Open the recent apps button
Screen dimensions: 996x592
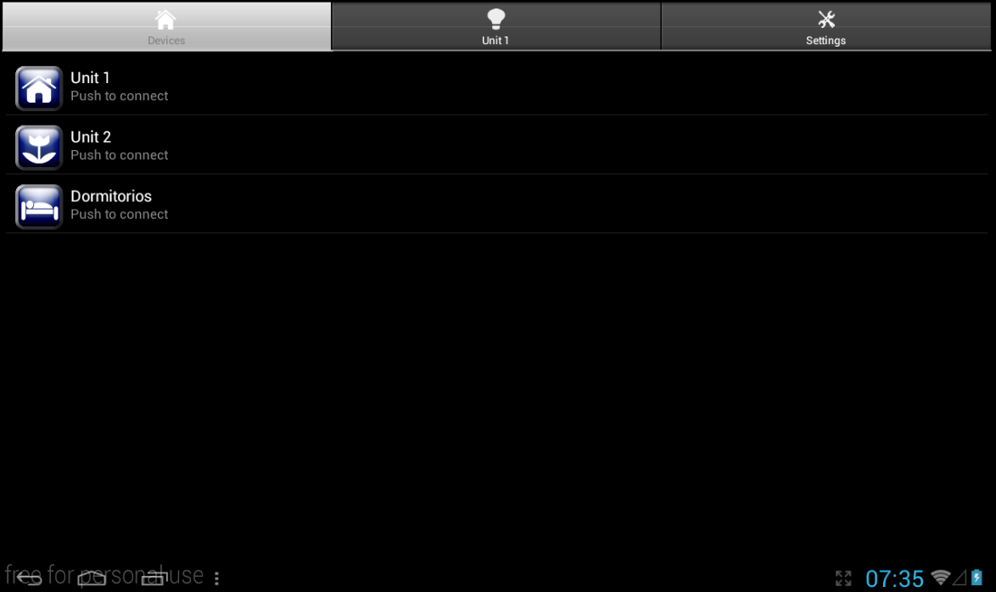[x=154, y=578]
